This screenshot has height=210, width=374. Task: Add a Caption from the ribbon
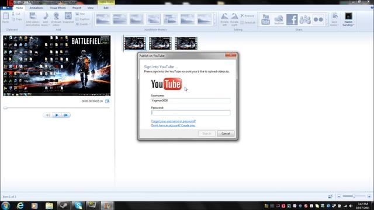82,19
